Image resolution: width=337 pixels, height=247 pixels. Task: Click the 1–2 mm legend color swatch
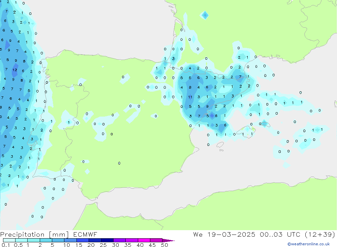(x=33, y=240)
